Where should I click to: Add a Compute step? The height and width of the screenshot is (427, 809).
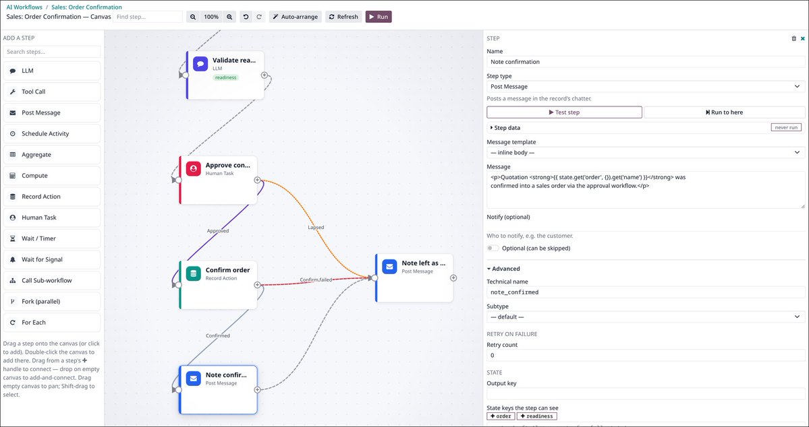(x=51, y=176)
